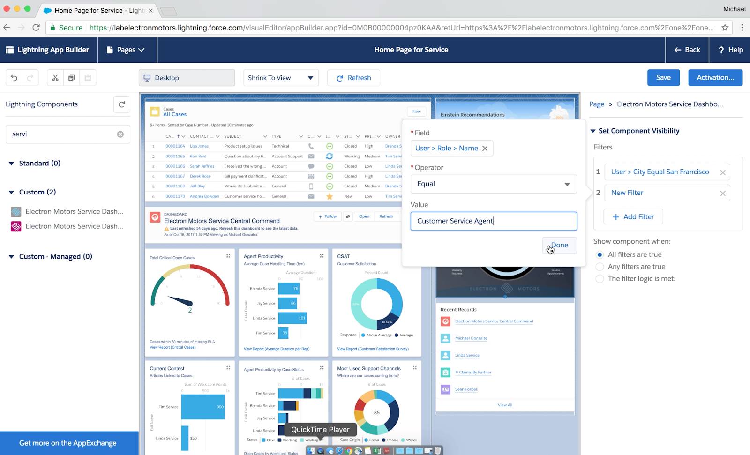Delete the User City Equal San Francisco filter
750x455 pixels.
pyautogui.click(x=723, y=172)
